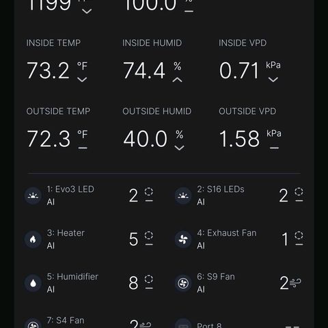Tap the S9 Fan wind speed icon
Viewport: 328px width, 328px height.
[x=295, y=283]
